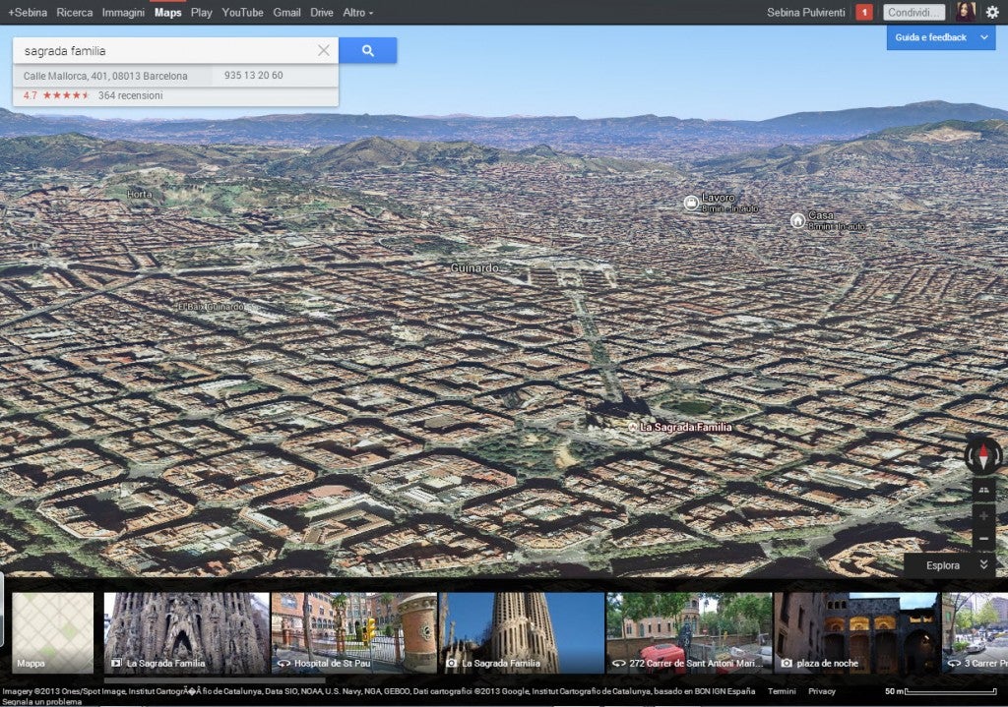
Task: Open Play in the top bar
Action: tap(201, 12)
